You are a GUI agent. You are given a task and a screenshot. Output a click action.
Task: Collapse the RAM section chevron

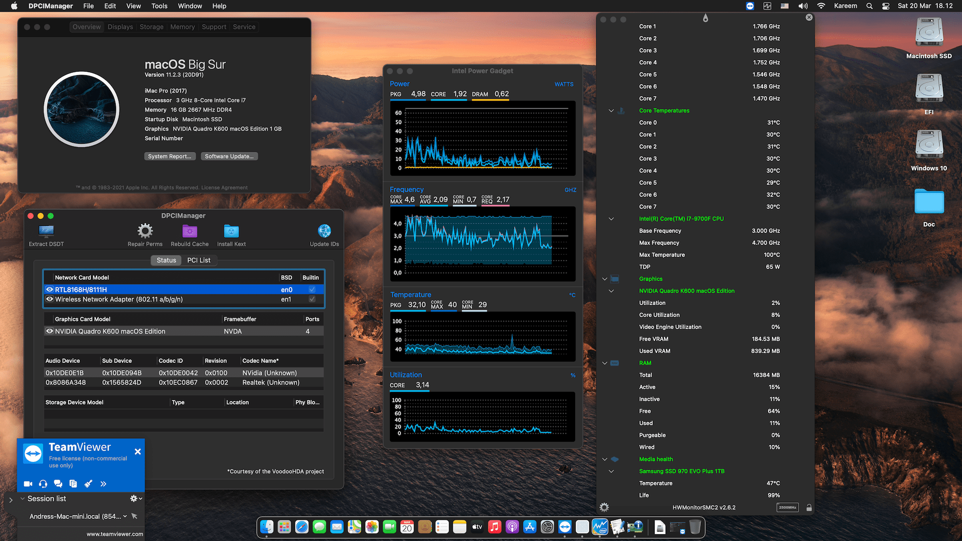click(605, 363)
